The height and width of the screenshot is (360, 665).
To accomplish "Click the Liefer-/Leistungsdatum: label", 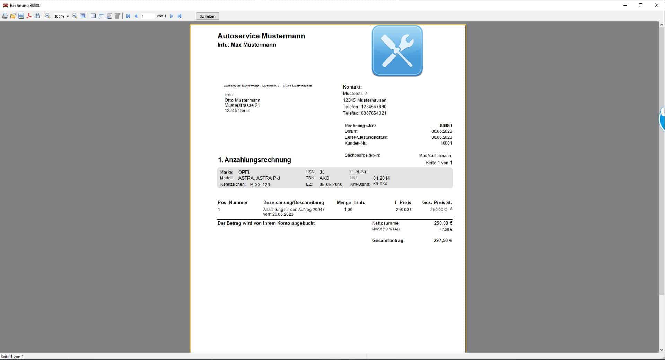I will pyautogui.click(x=366, y=137).
